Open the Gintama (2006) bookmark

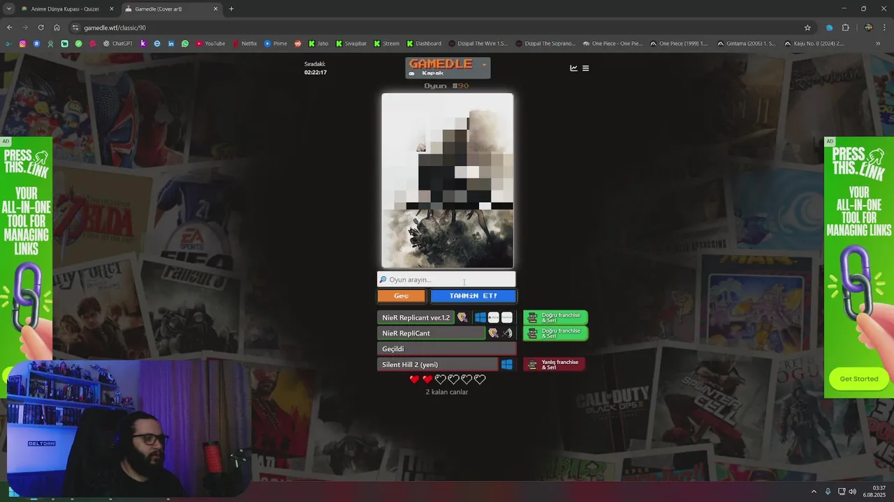pyautogui.click(x=746, y=43)
